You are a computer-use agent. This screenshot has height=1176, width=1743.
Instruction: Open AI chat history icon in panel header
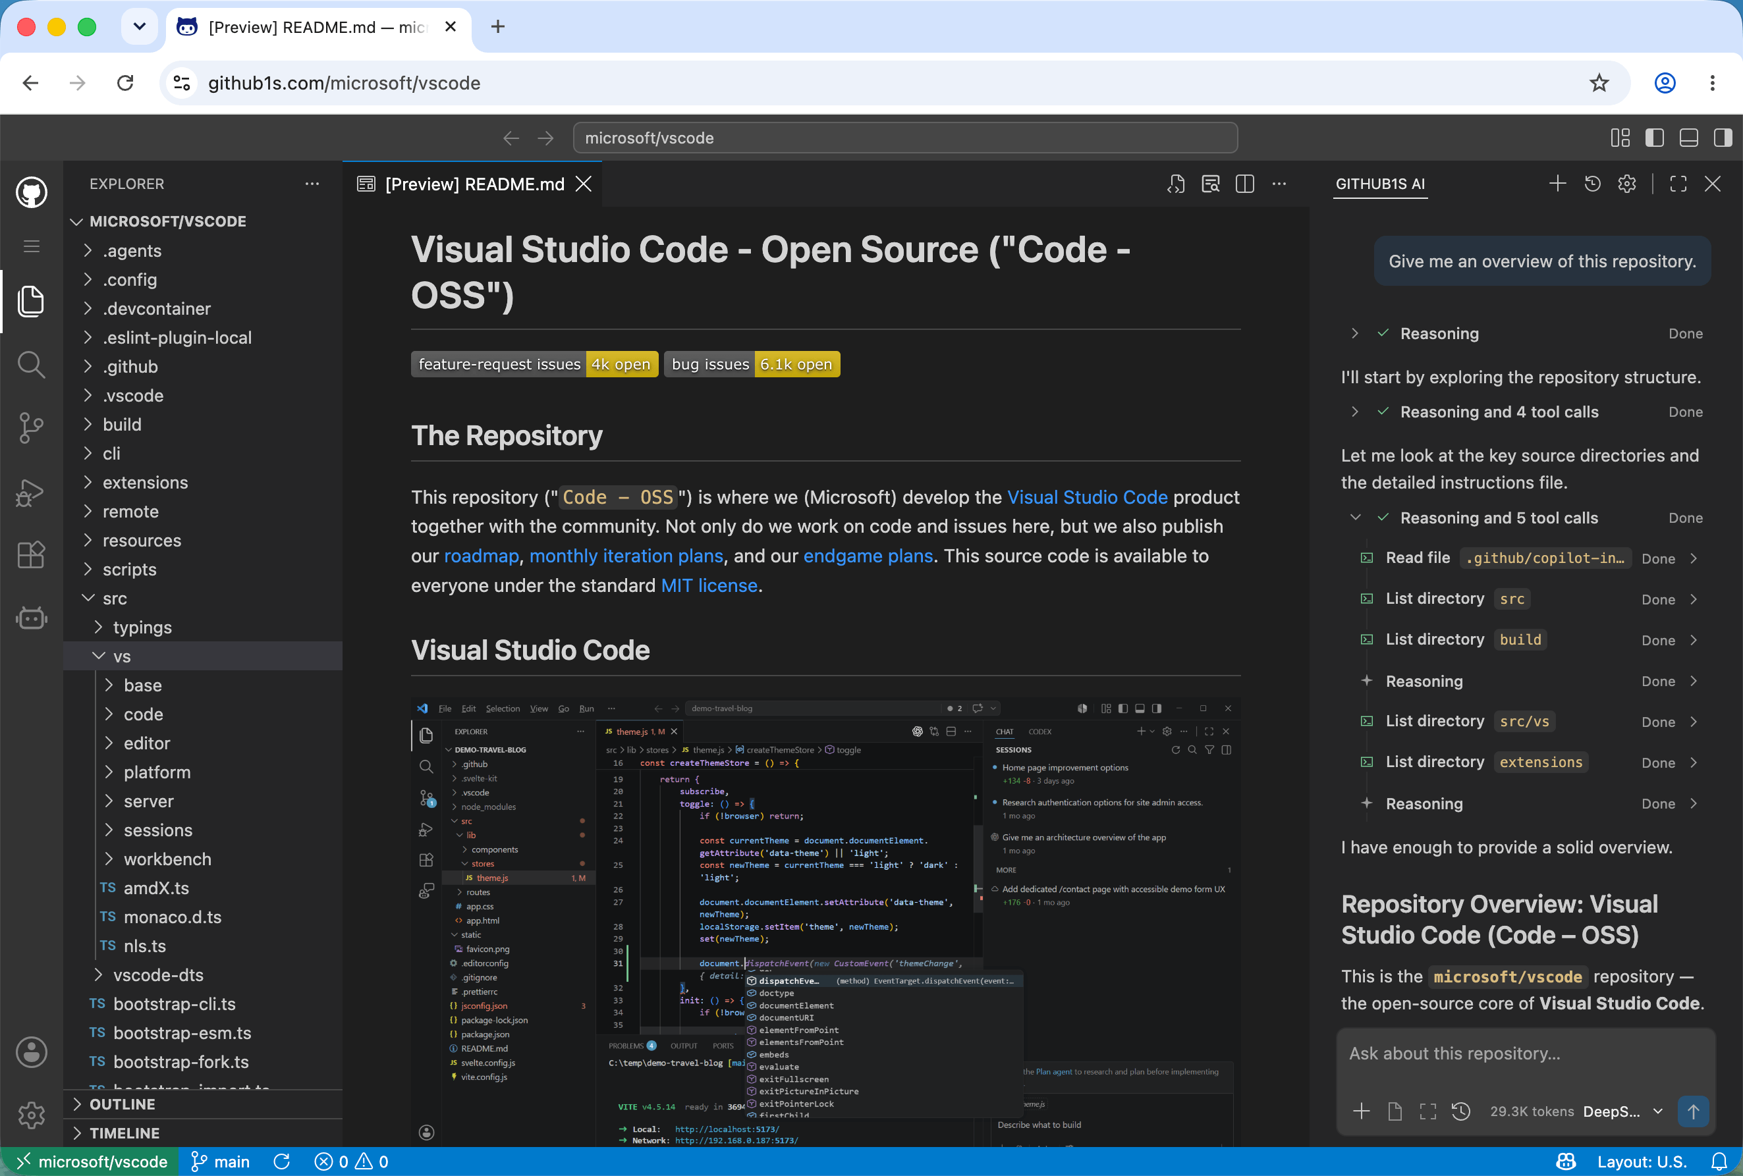(x=1592, y=184)
